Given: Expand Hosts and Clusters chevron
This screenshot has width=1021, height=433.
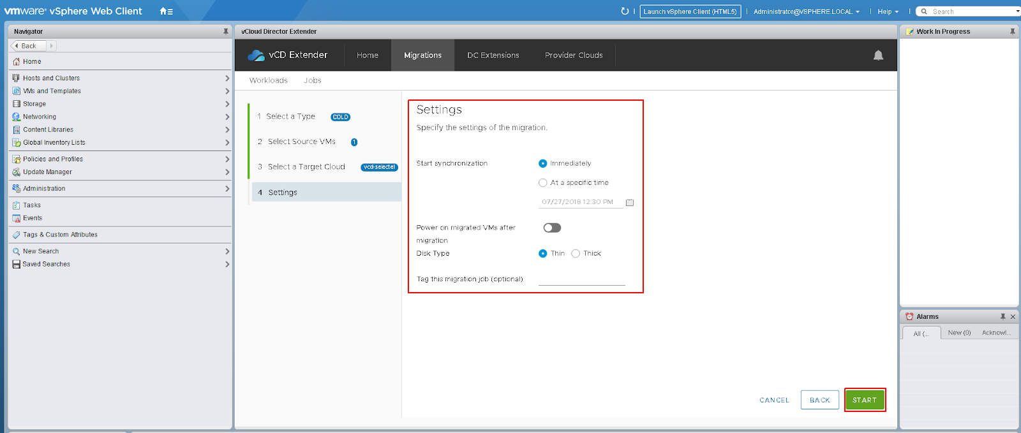Looking at the screenshot, I should tap(227, 78).
